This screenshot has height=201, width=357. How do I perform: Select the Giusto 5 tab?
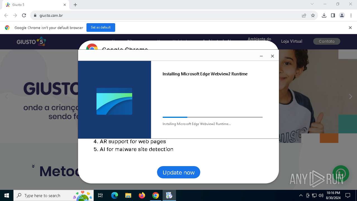coord(36,5)
